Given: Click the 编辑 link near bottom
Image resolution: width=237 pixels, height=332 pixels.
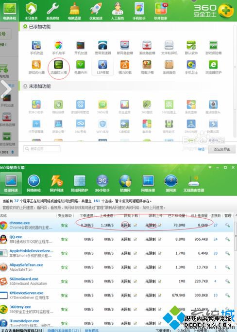Looking at the screenshot, I should click(x=201, y=149).
